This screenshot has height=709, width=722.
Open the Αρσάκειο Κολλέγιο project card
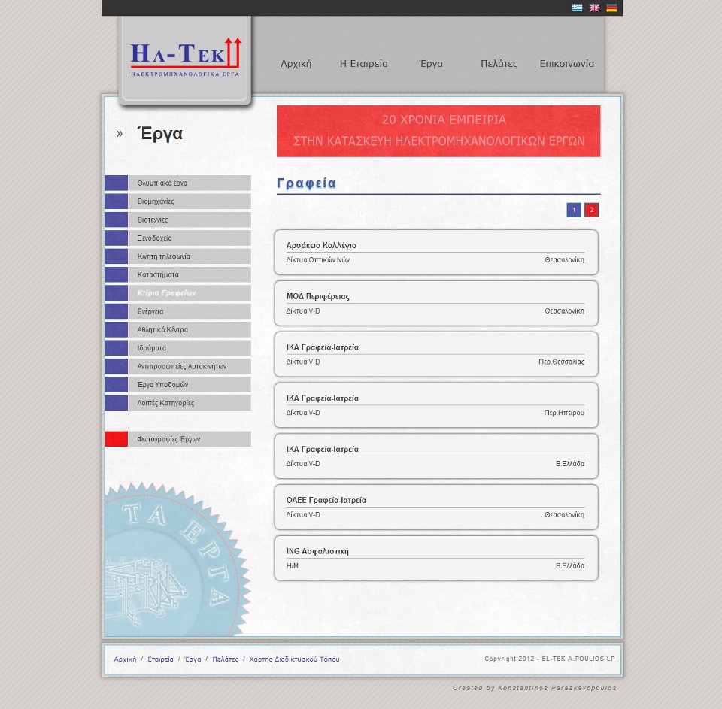(x=436, y=252)
